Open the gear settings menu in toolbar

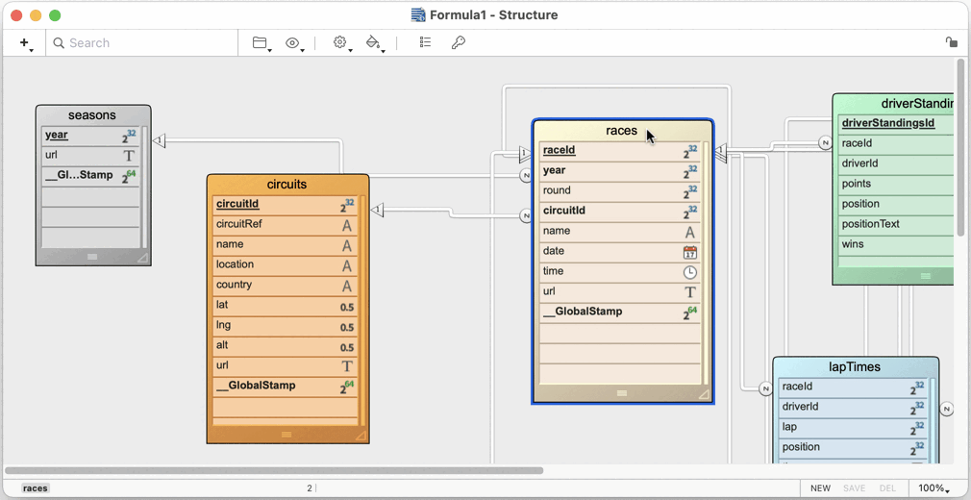coord(341,42)
